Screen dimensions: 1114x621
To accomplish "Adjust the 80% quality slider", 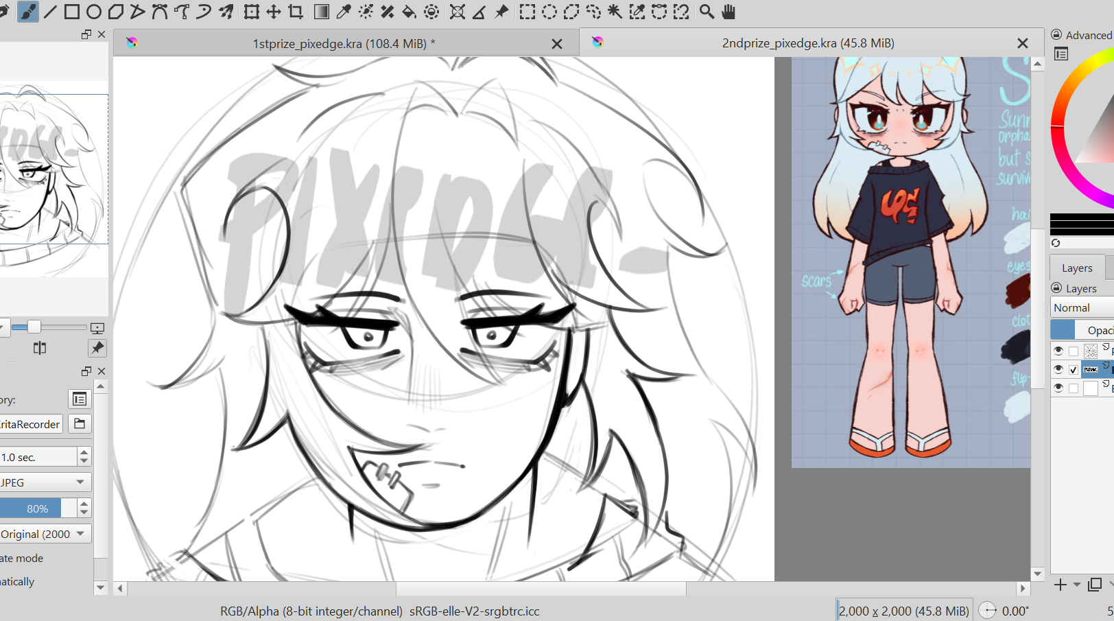I will pos(38,508).
